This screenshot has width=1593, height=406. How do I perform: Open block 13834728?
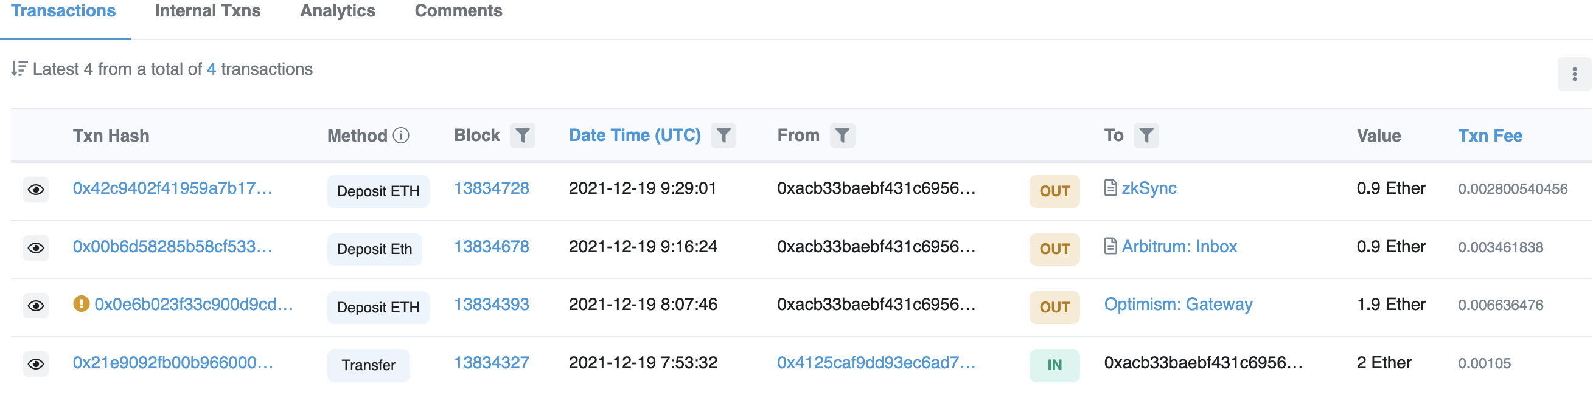(x=492, y=188)
